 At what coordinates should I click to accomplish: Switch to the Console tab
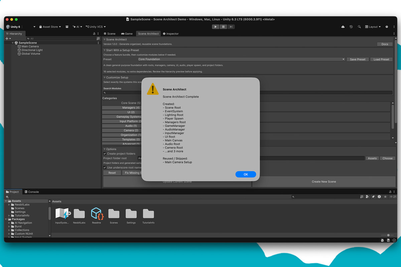[x=32, y=192]
